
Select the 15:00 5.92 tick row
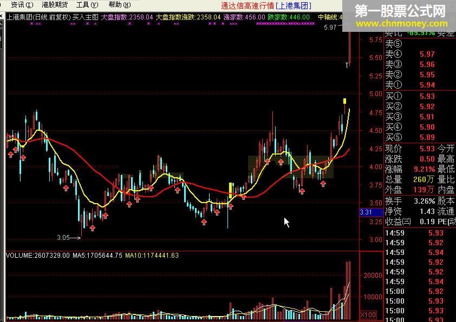coord(414,291)
